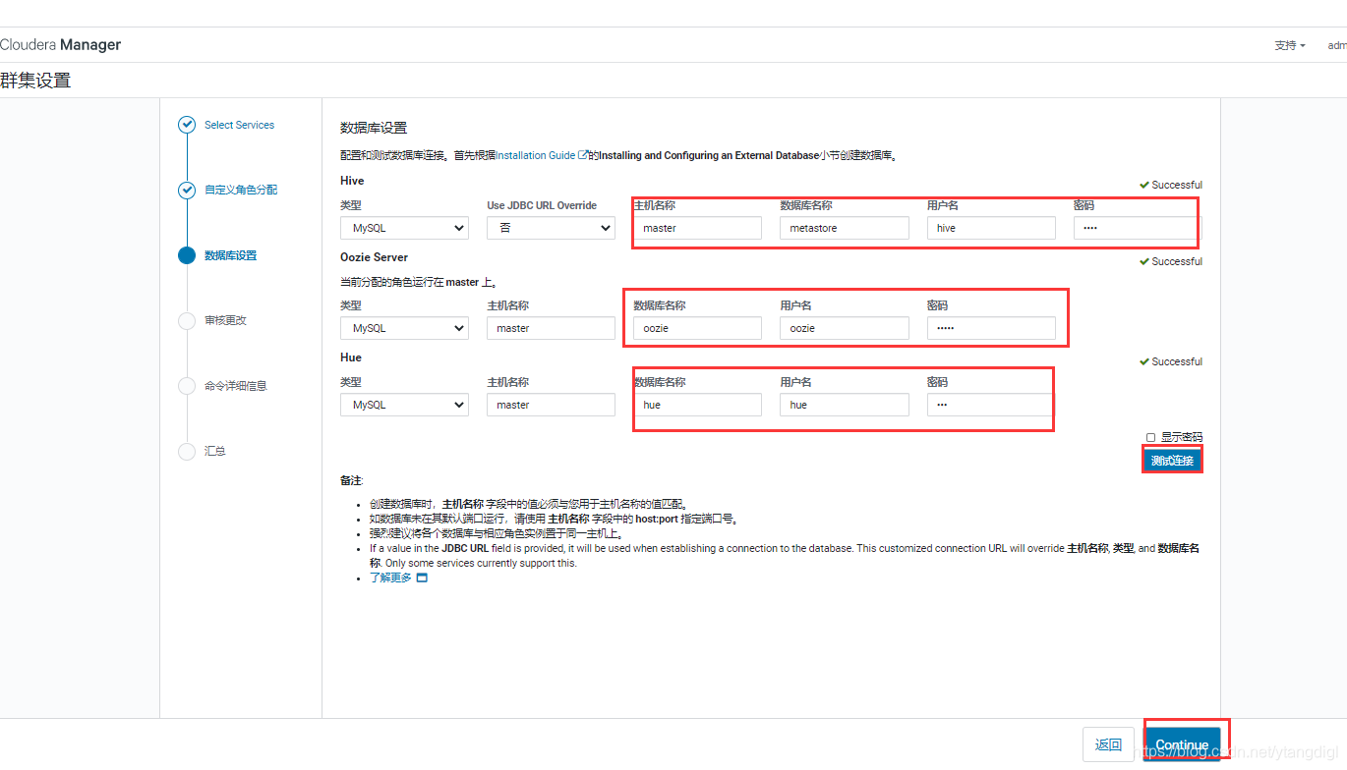This screenshot has width=1347, height=770.
Task: Click the external link icon beside Installation Guide
Action: tap(583, 155)
